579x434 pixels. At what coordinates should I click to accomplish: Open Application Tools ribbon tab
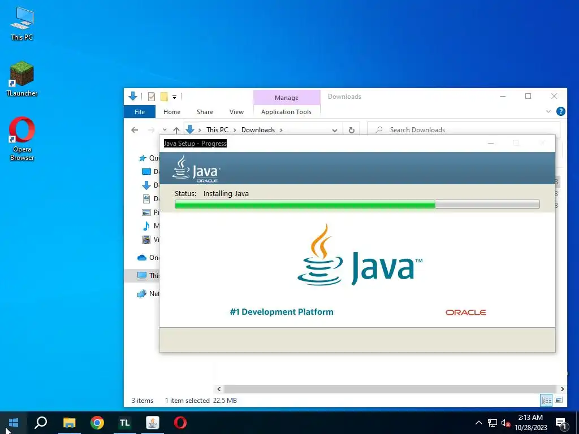click(x=286, y=112)
